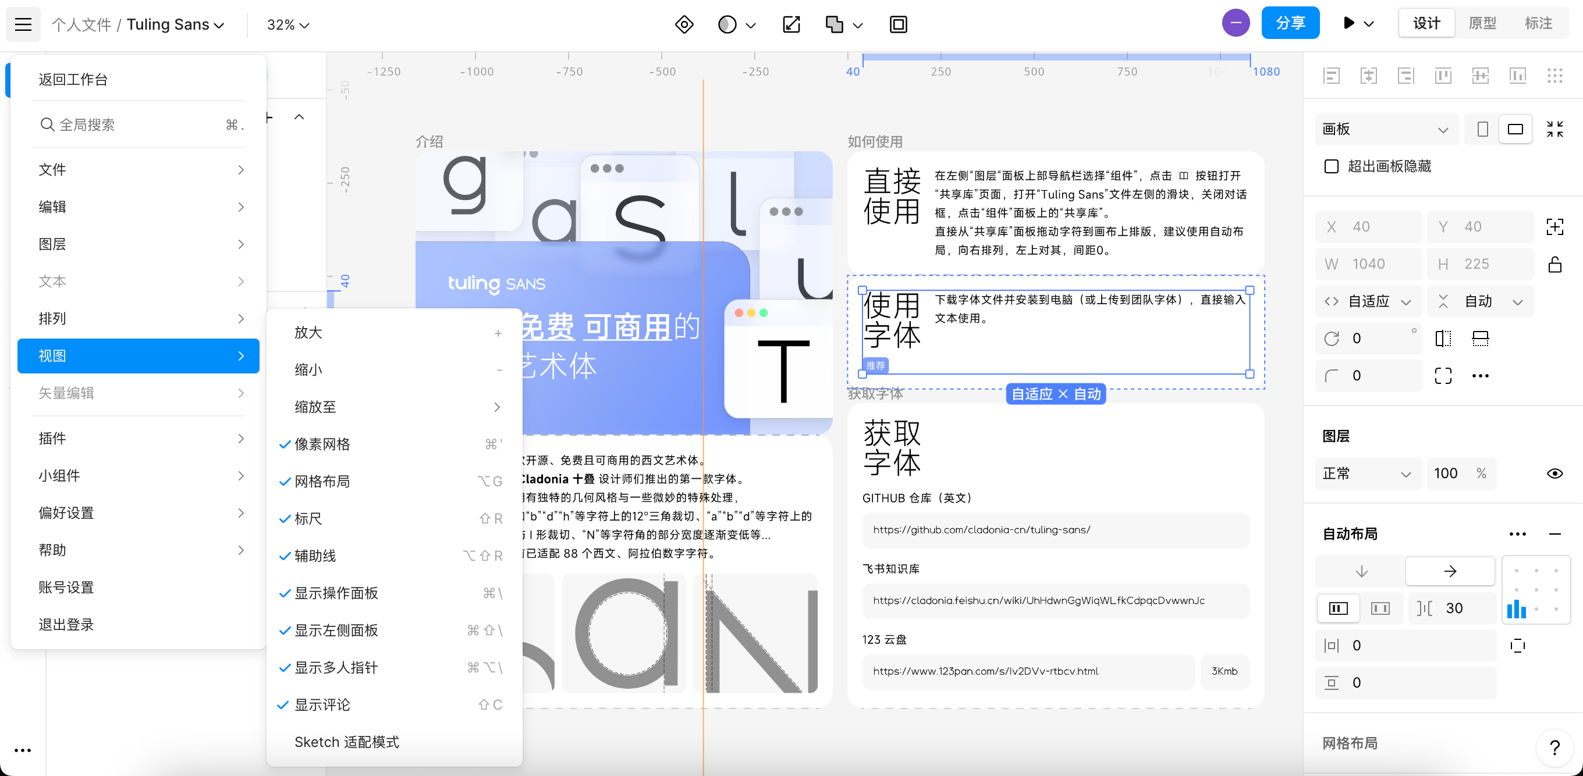Select the 视图 menu item
The height and width of the screenshot is (776, 1583).
point(139,356)
